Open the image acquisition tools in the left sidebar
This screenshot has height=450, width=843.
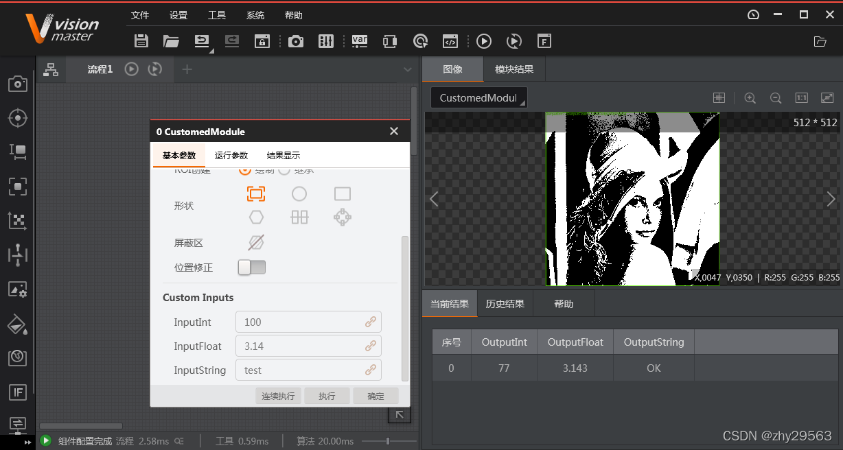tap(17, 84)
